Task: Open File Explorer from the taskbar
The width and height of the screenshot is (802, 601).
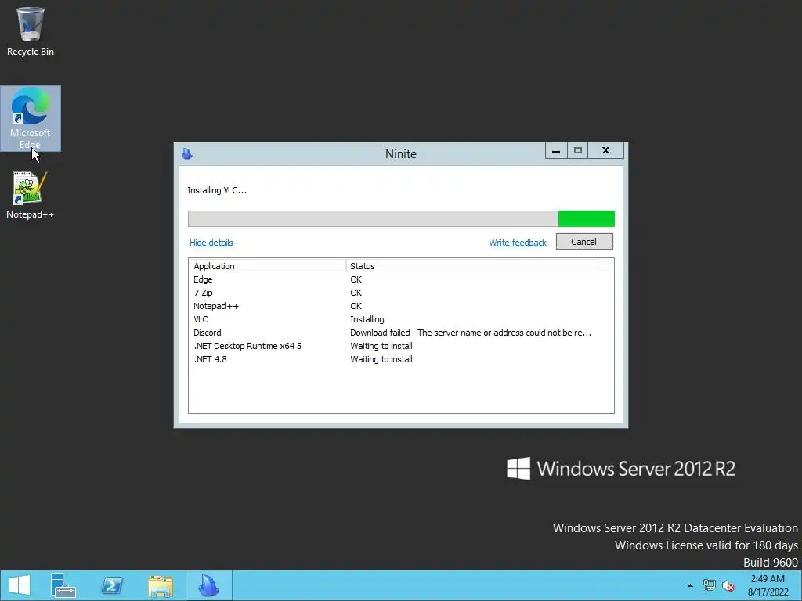Action: [160, 585]
